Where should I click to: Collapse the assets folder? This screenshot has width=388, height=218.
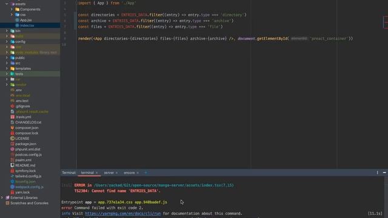click(x=7, y=4)
